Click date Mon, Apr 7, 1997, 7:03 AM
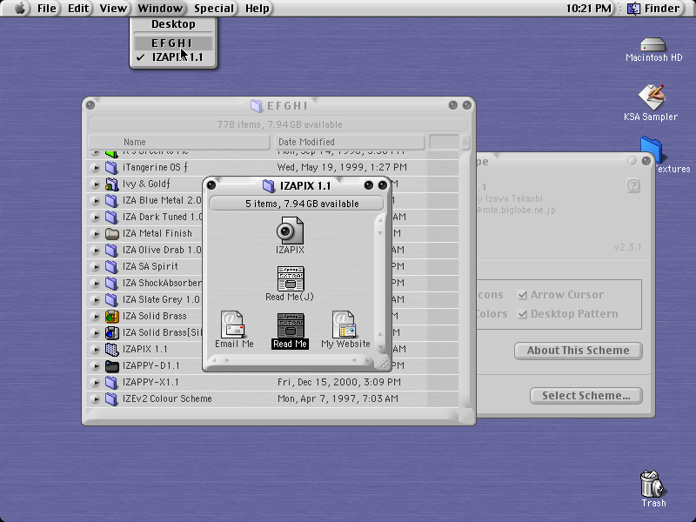696x522 pixels. pyautogui.click(x=338, y=398)
